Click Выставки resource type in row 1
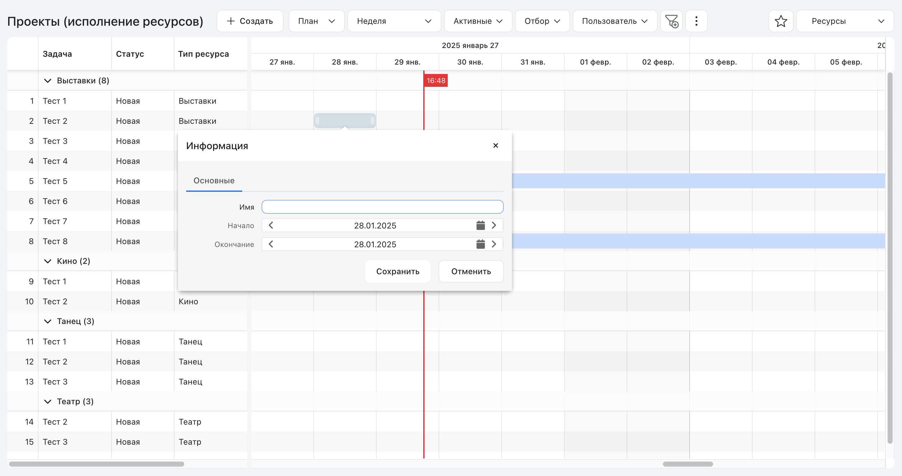Viewport: 902px width, 476px height. click(197, 101)
